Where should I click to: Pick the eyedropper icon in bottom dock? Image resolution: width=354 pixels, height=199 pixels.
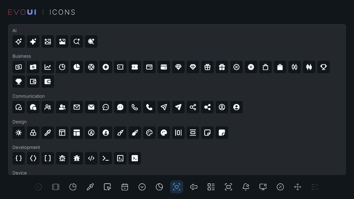tap(90, 187)
